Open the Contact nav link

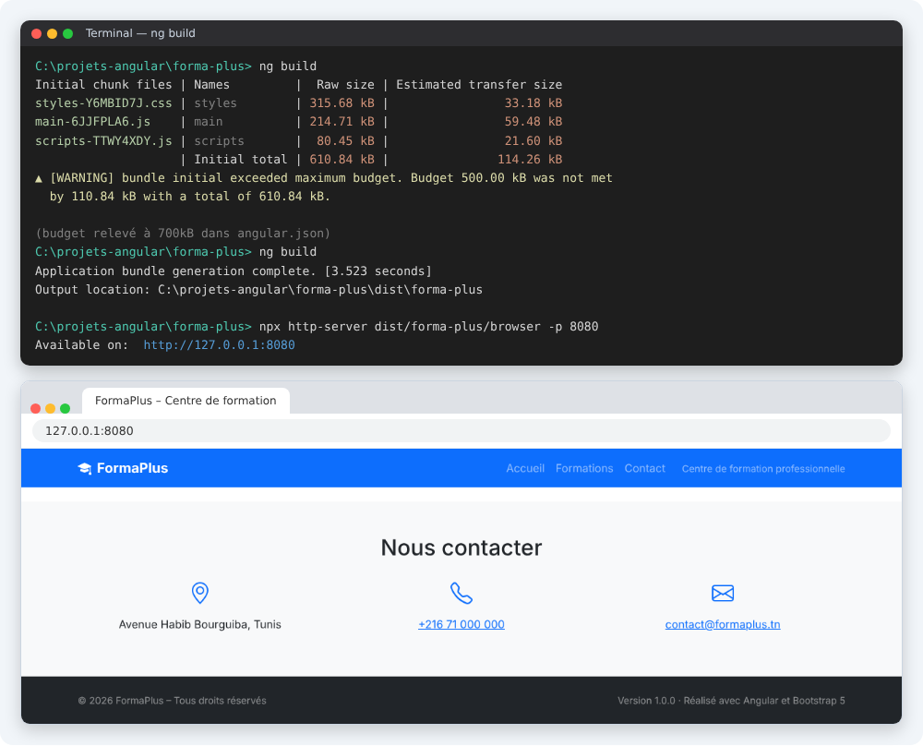click(644, 469)
